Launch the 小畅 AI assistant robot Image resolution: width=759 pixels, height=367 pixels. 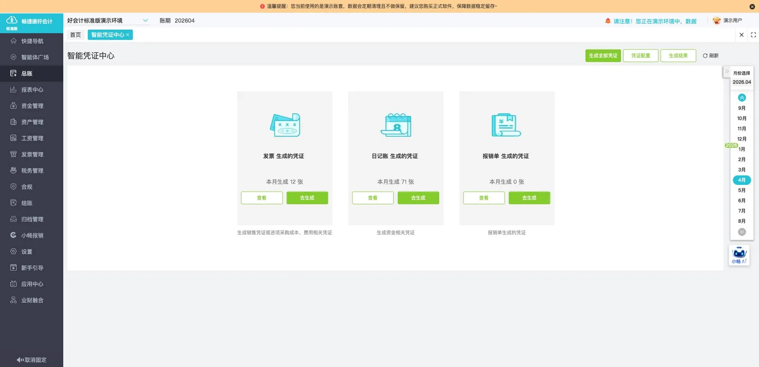point(739,255)
